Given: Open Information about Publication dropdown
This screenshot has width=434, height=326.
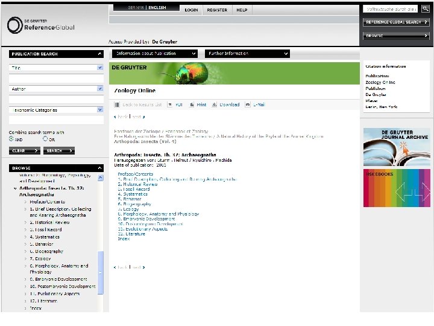Looking at the screenshot, I should click(x=155, y=54).
